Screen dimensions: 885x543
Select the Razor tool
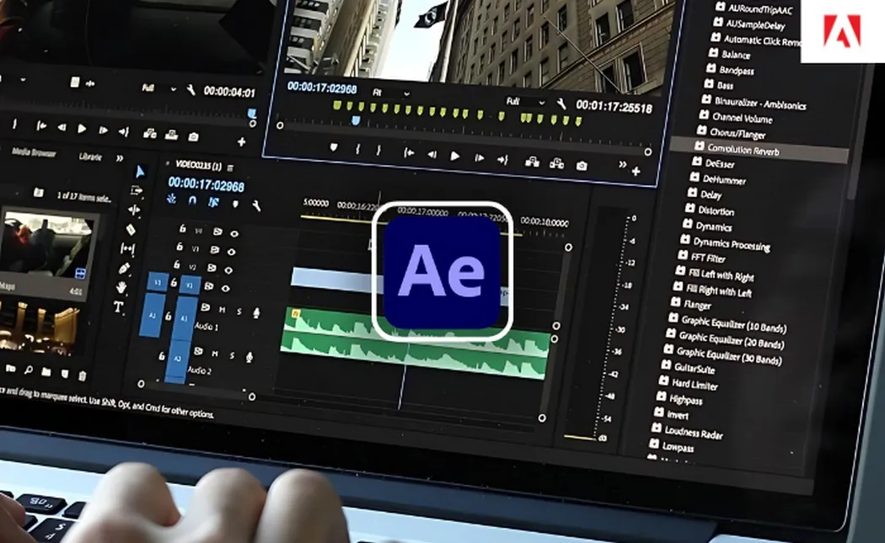pyautogui.click(x=131, y=229)
